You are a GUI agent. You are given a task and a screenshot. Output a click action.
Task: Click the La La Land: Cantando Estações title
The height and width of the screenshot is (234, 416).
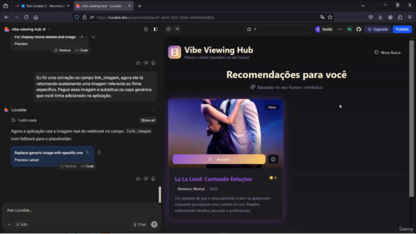click(x=213, y=179)
